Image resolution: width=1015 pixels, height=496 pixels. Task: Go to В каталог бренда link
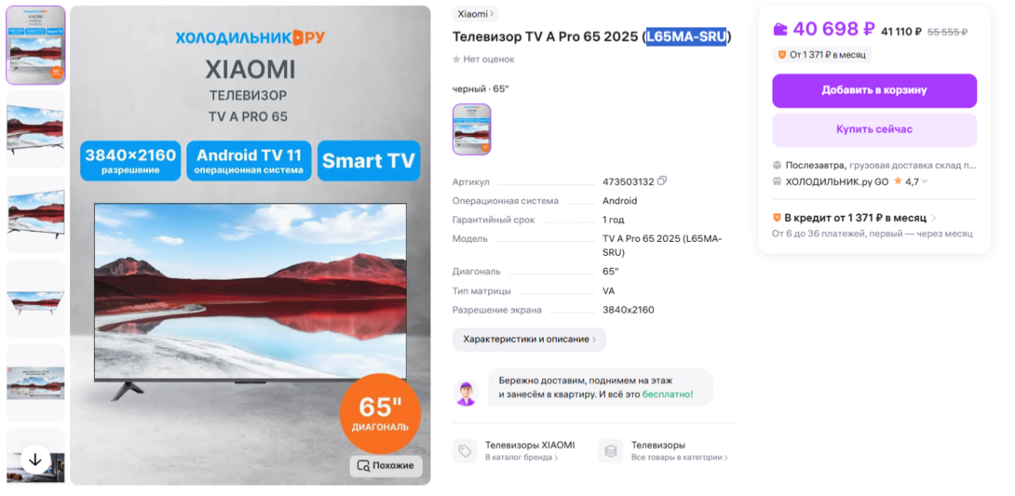(x=521, y=458)
